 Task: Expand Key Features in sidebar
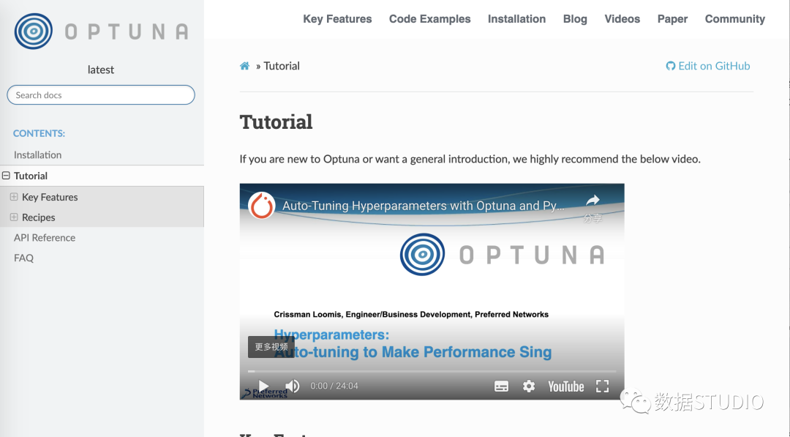tap(14, 197)
